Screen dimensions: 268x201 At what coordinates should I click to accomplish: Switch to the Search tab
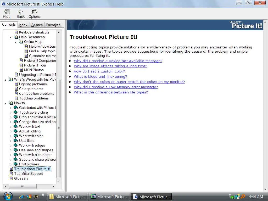click(x=37, y=25)
